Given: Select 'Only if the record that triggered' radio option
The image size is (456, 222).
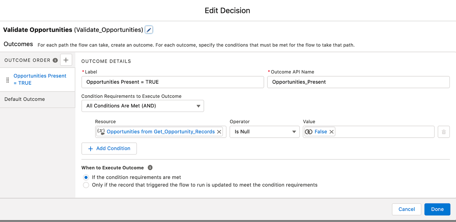Looking at the screenshot, I should tap(86, 185).
